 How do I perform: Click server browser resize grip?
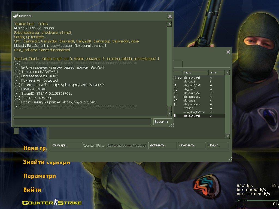point(230,159)
